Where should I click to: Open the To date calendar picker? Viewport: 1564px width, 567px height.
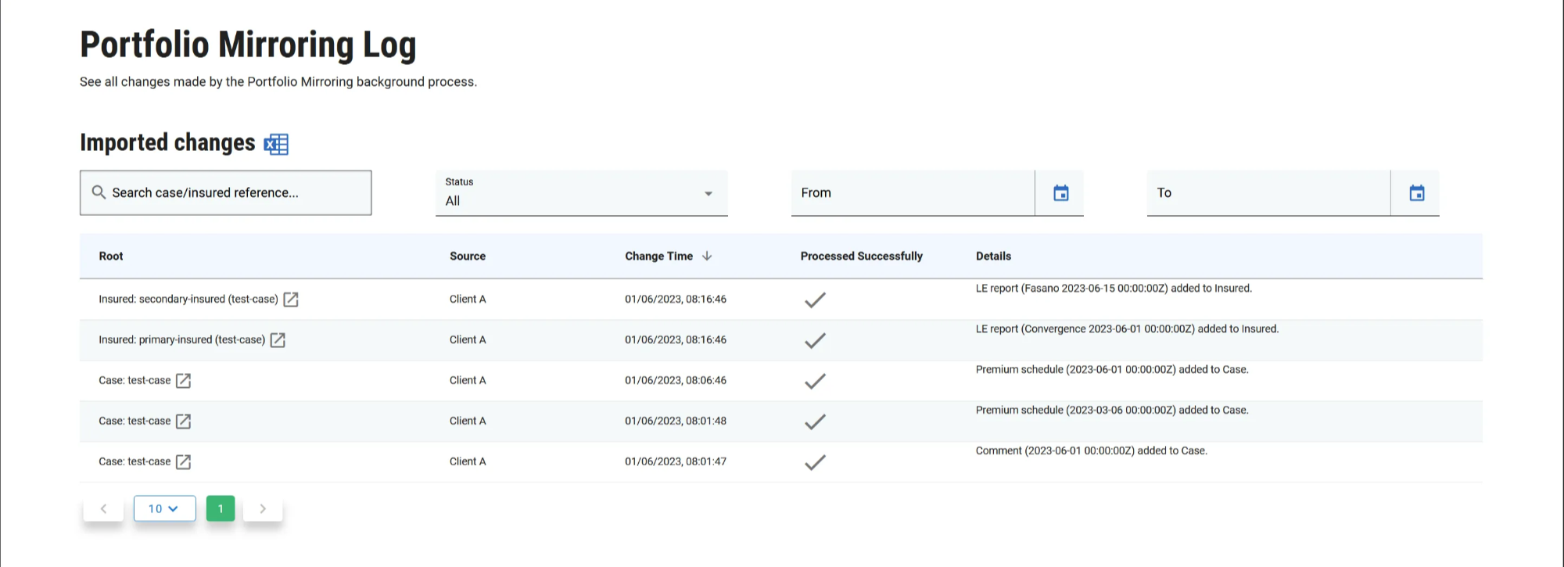pos(1416,193)
